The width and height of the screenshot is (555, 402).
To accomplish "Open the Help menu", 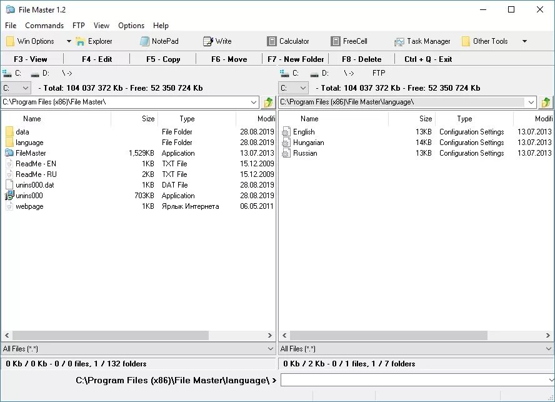I will (161, 26).
